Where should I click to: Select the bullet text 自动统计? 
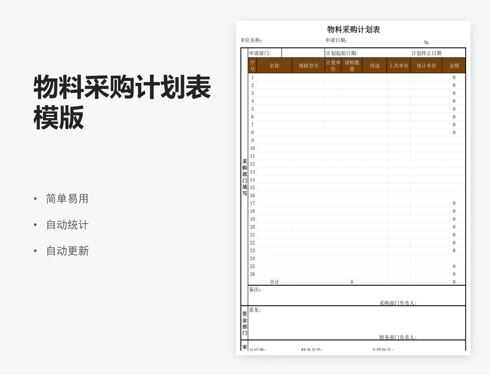tap(67, 225)
